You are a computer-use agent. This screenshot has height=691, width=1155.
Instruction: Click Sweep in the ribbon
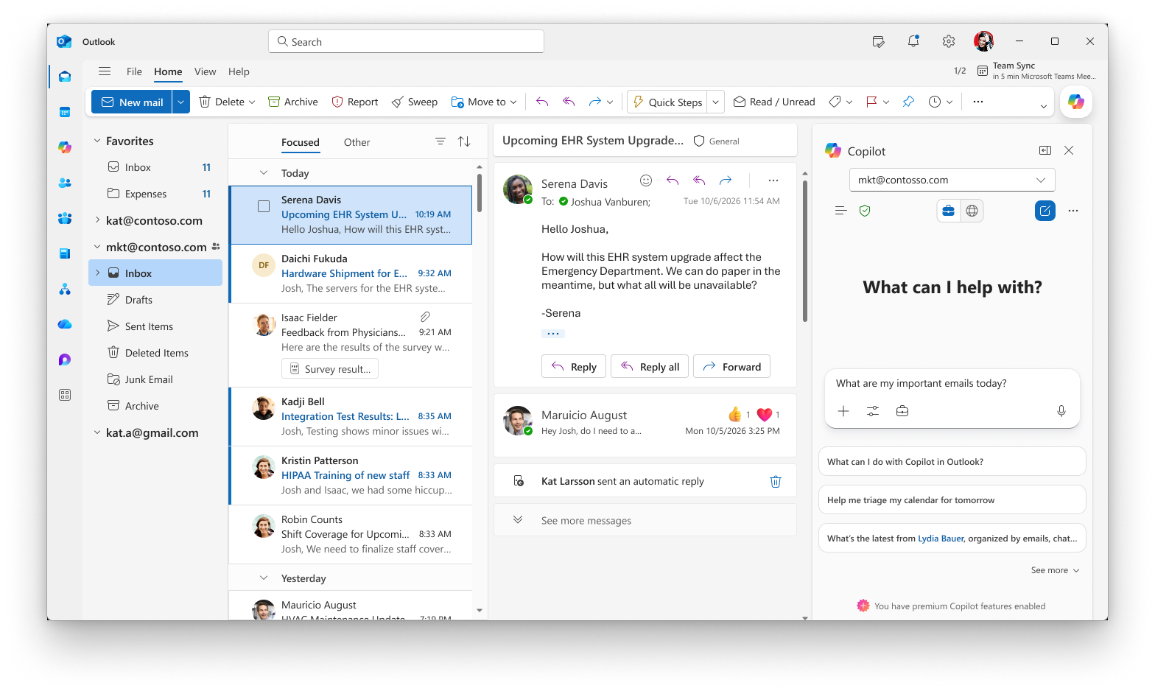pos(414,102)
